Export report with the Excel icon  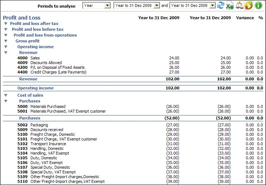coord(230,5)
